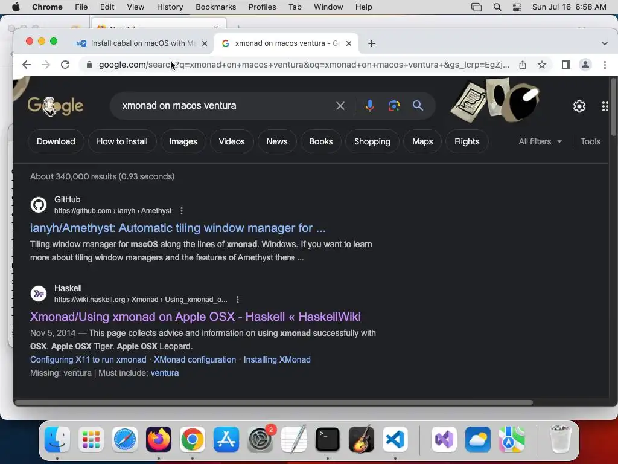Open Visual Studio Code from the Dock
The image size is (618, 464).
pyautogui.click(x=395, y=439)
